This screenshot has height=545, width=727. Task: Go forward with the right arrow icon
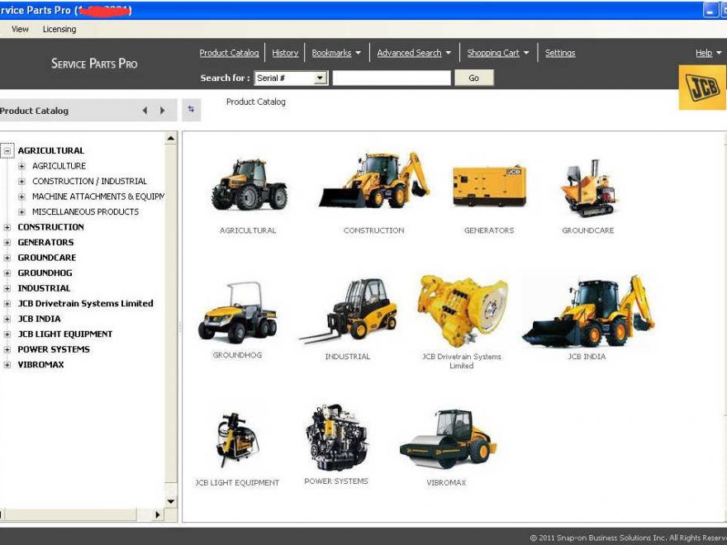click(x=162, y=111)
